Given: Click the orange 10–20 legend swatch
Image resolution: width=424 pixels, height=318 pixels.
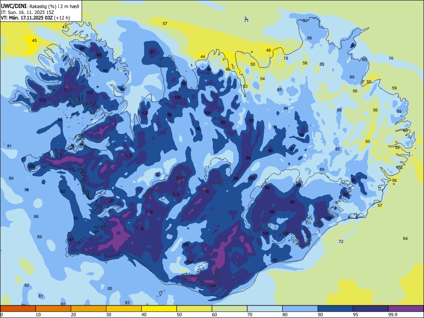Looking at the screenshot, I should point(53,309).
